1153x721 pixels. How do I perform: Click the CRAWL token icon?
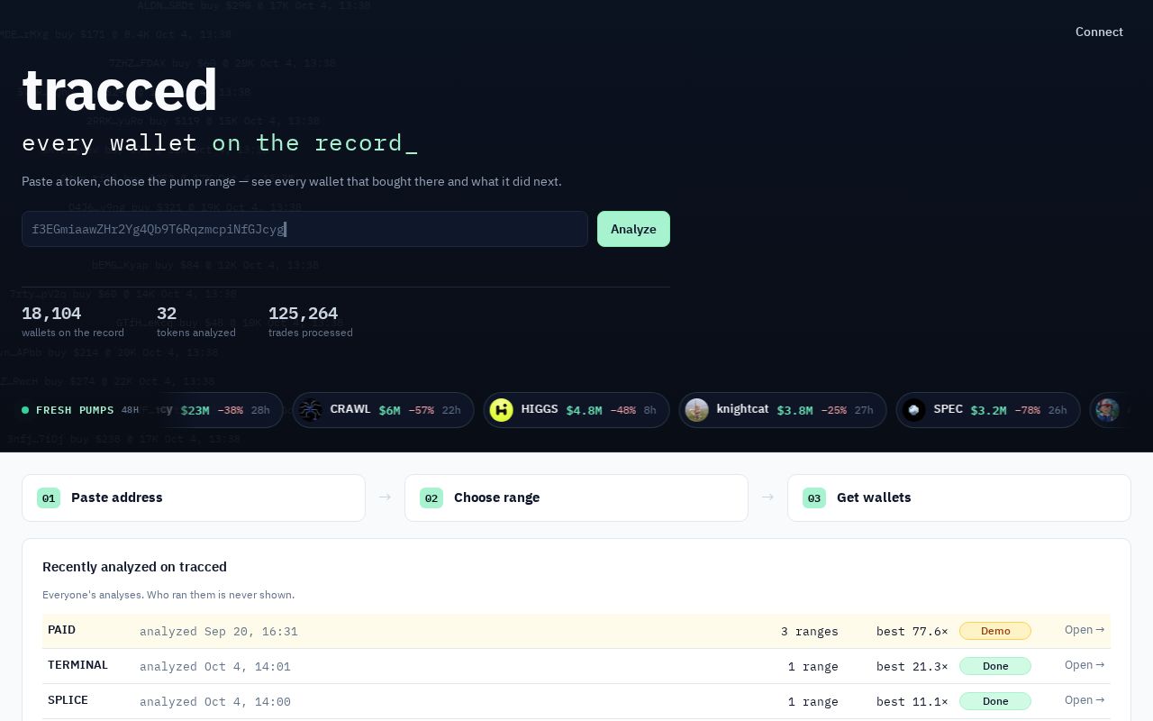(x=311, y=410)
